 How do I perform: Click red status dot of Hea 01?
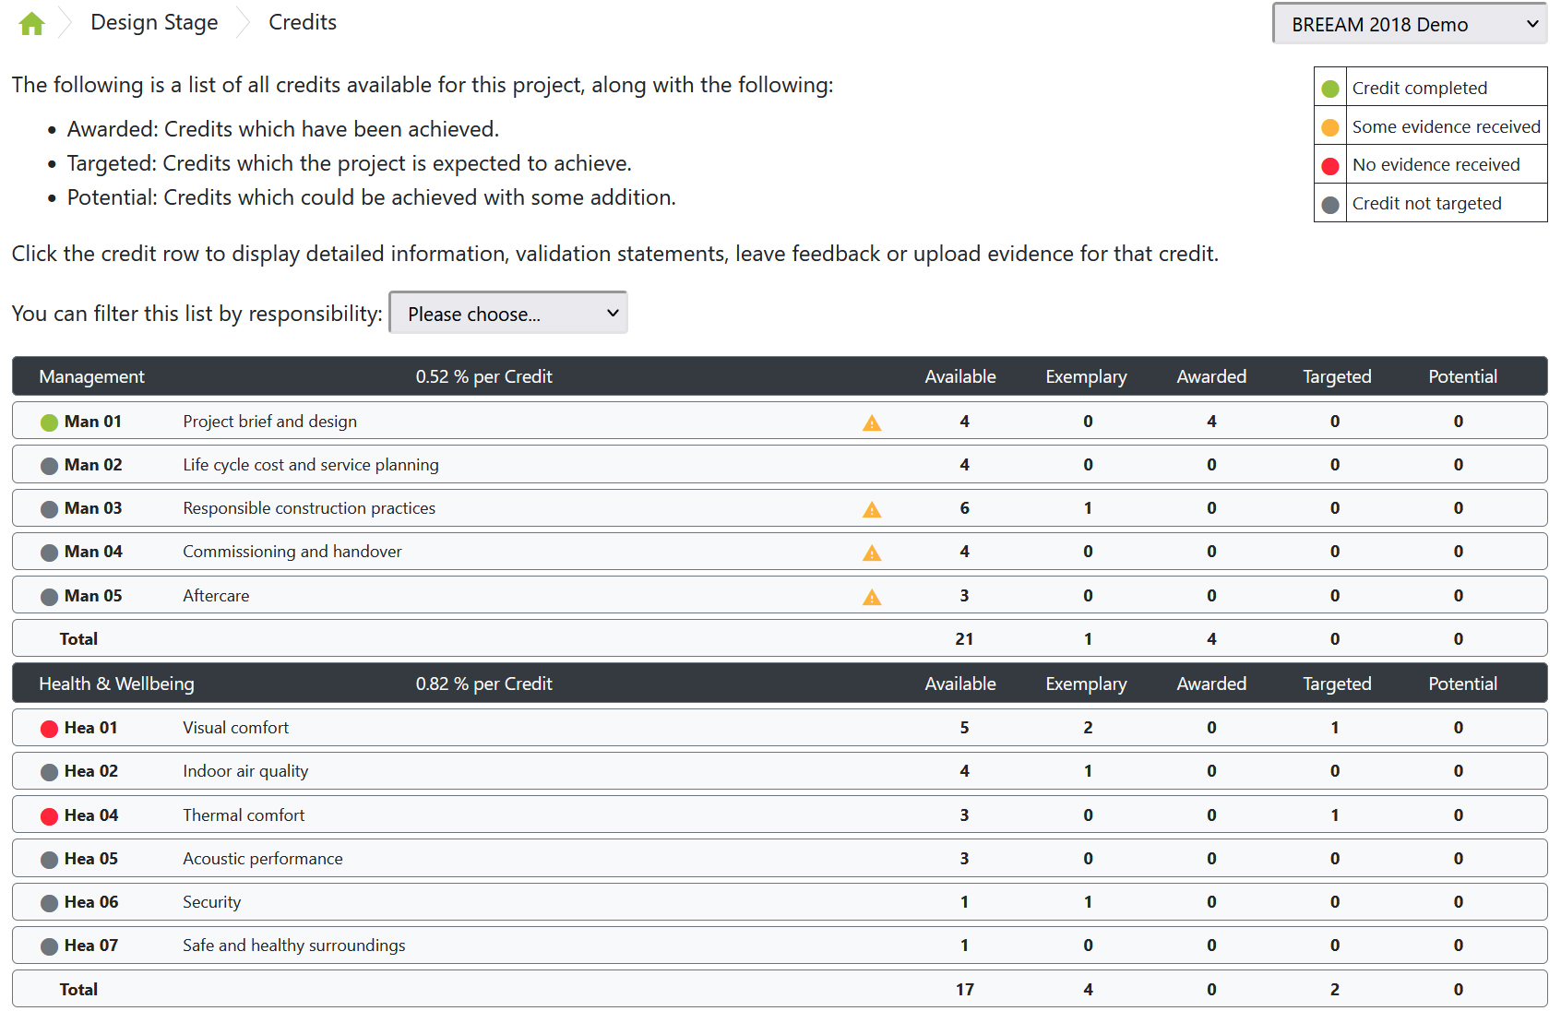point(50,729)
